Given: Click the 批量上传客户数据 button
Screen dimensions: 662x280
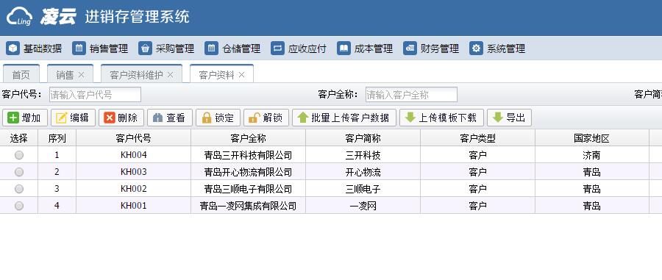Looking at the screenshot, I should (x=344, y=118).
